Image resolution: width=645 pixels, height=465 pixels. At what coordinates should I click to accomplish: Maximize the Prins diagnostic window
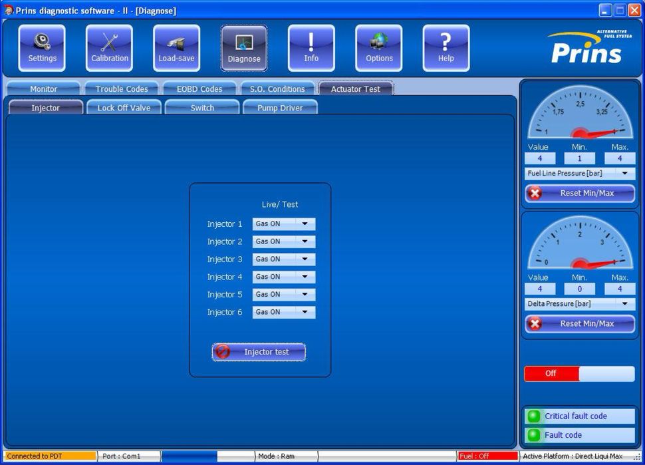620,10
